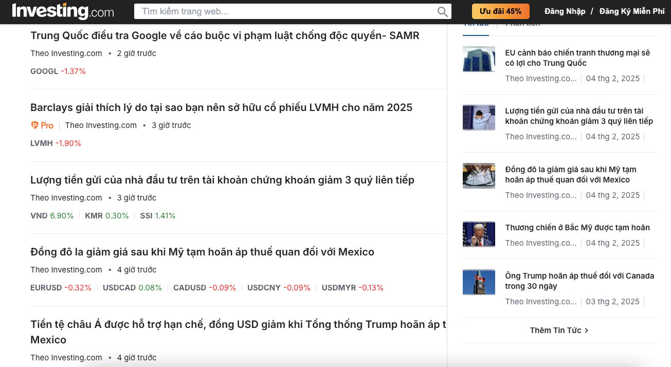This screenshot has height=367, width=671.
Task: Open the Trump photo thumbnail
Action: coord(479,234)
